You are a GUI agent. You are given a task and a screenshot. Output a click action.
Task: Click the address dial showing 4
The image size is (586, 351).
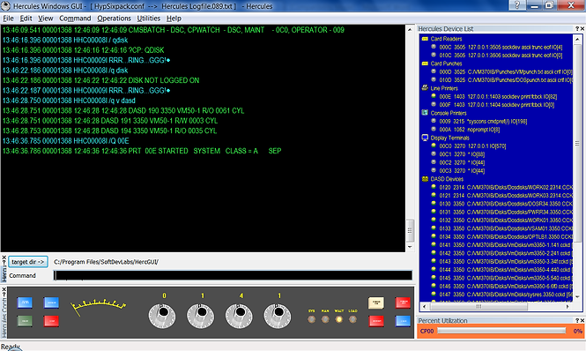point(239,316)
